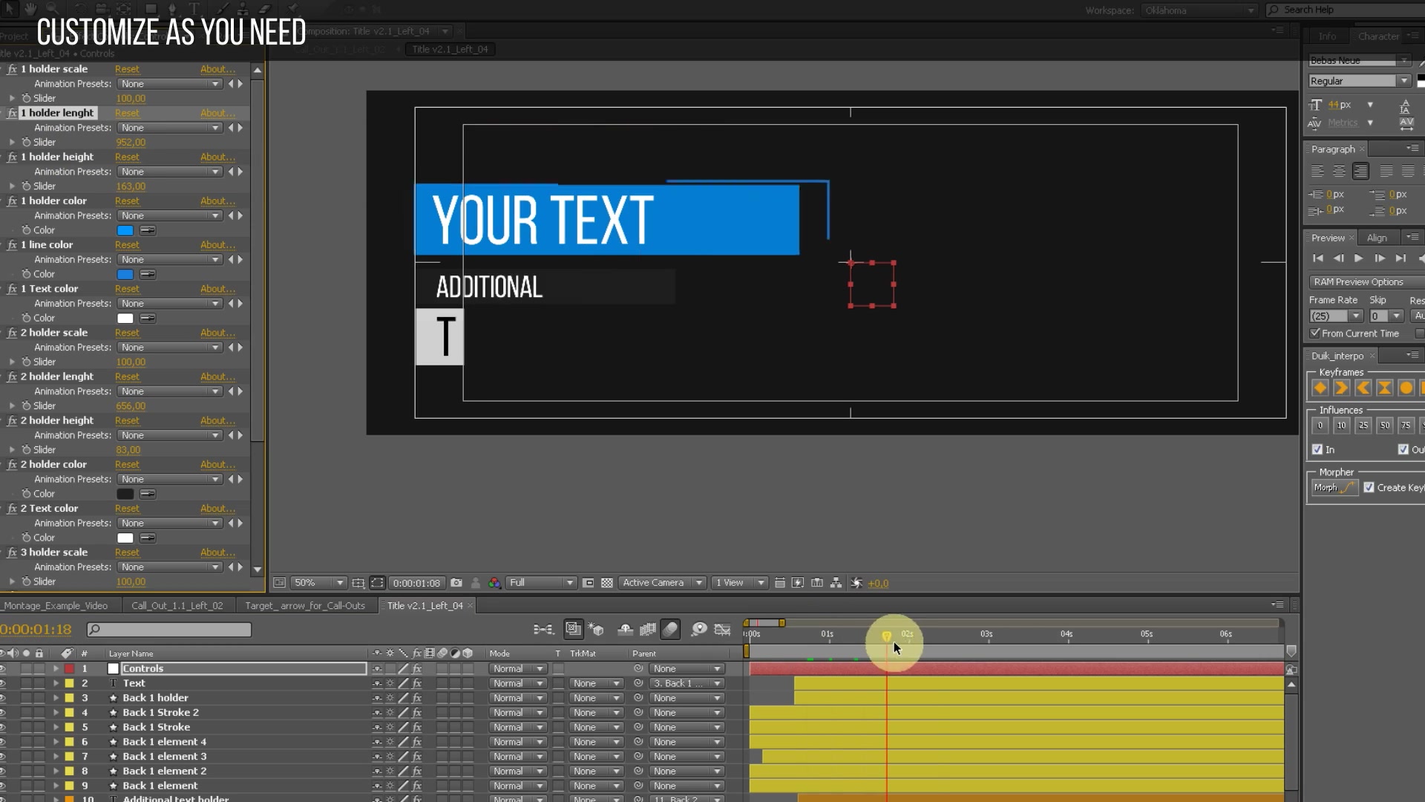Open the show channel RGB icon

pyautogui.click(x=495, y=583)
